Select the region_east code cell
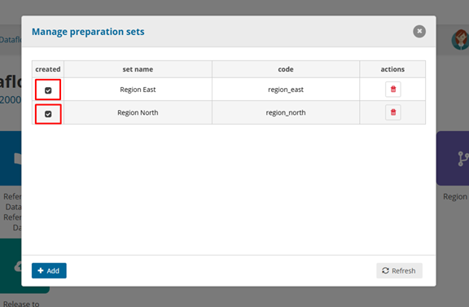The width and height of the screenshot is (469, 307). click(286, 89)
